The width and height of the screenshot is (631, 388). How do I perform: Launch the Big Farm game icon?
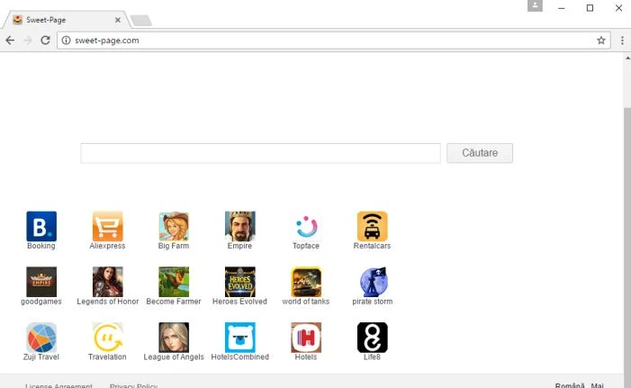click(174, 226)
